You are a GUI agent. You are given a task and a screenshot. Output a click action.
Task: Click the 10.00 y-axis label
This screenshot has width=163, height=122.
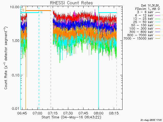(15, 7)
